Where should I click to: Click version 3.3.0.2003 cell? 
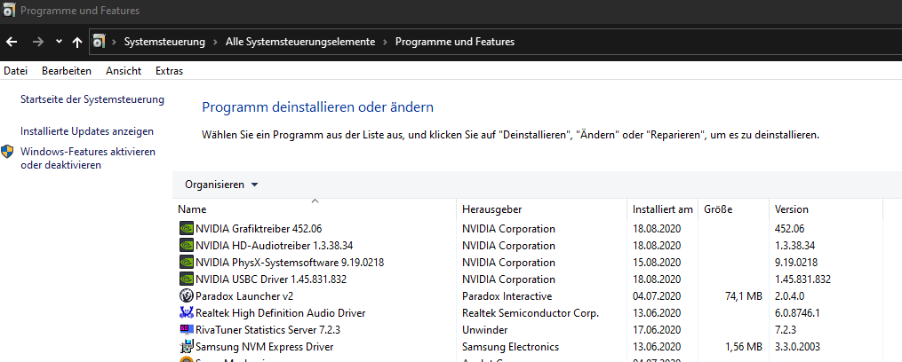click(797, 347)
